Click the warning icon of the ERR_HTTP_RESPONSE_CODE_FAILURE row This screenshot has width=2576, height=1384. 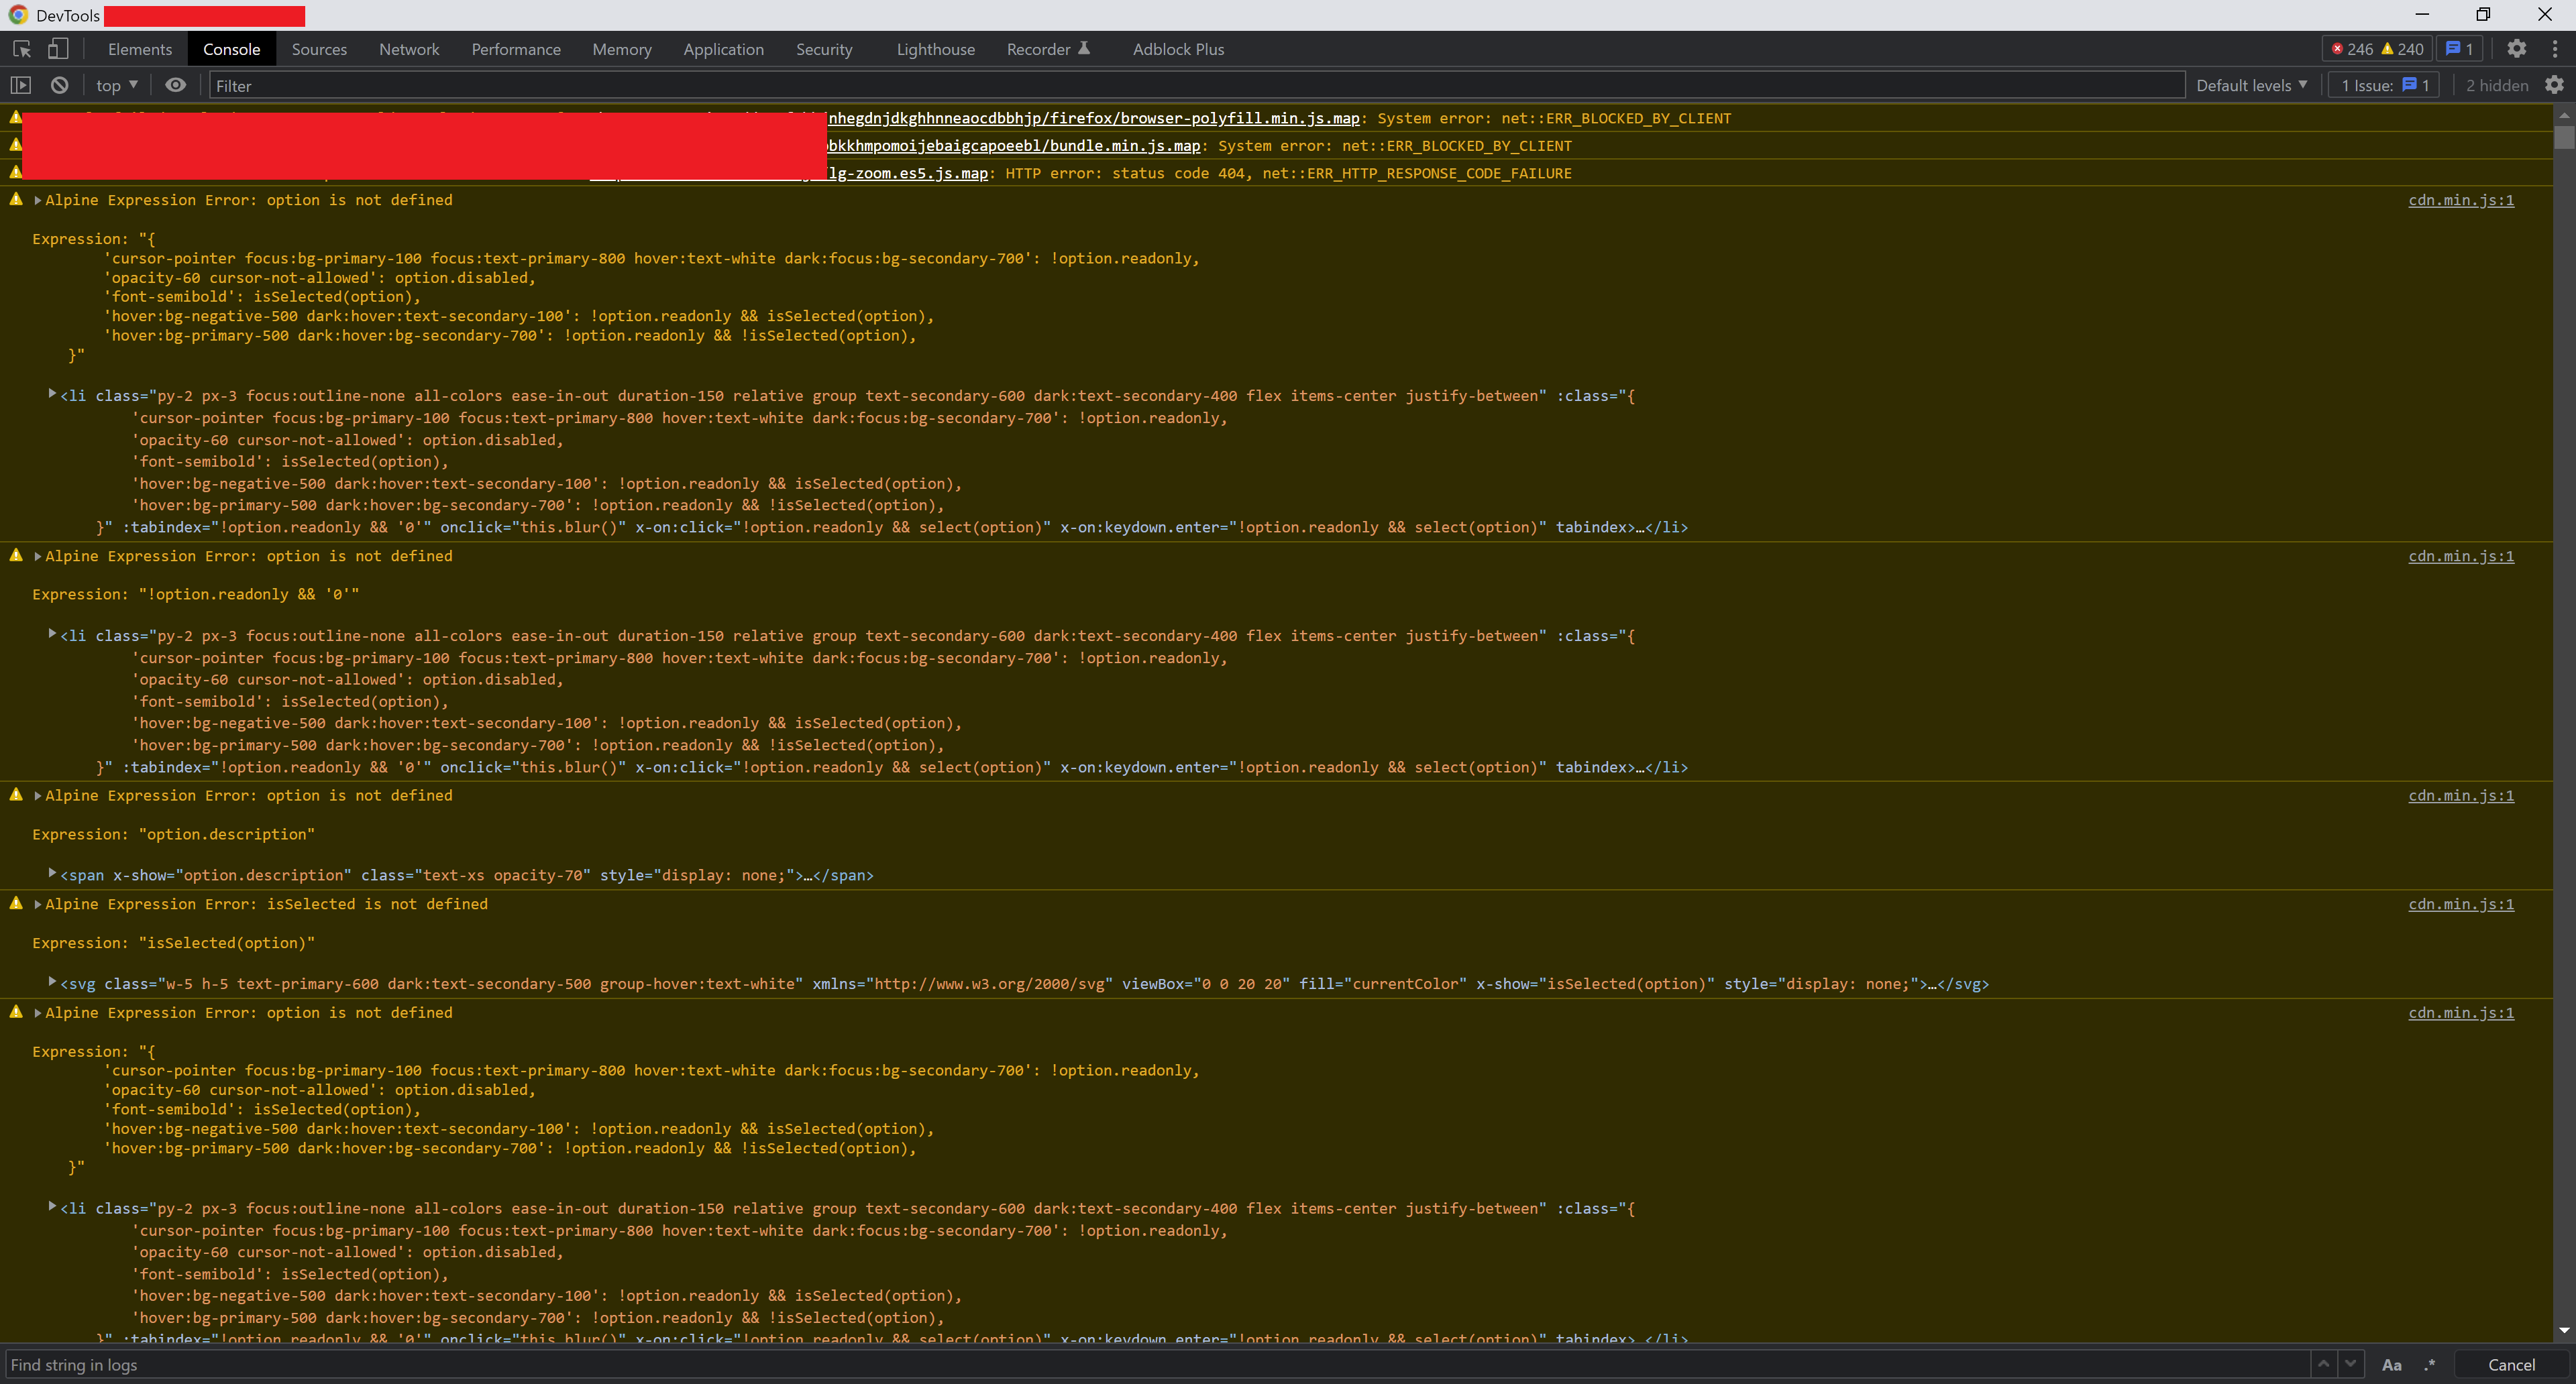15,172
